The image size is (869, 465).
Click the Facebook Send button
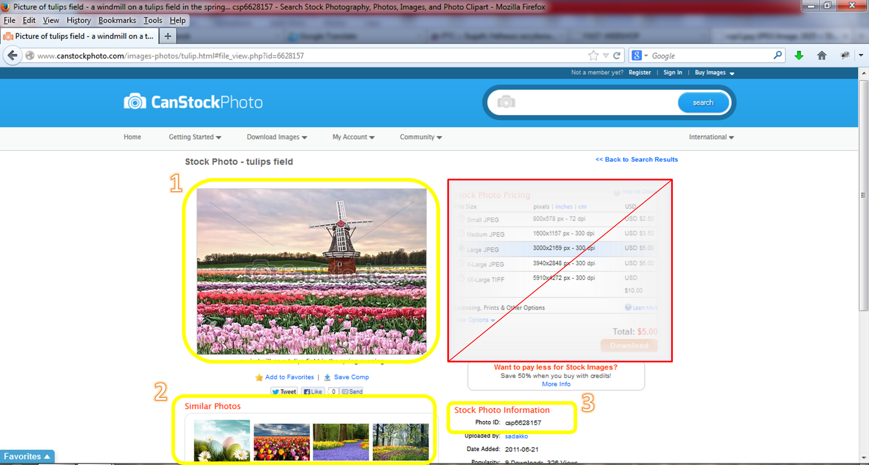(x=352, y=391)
